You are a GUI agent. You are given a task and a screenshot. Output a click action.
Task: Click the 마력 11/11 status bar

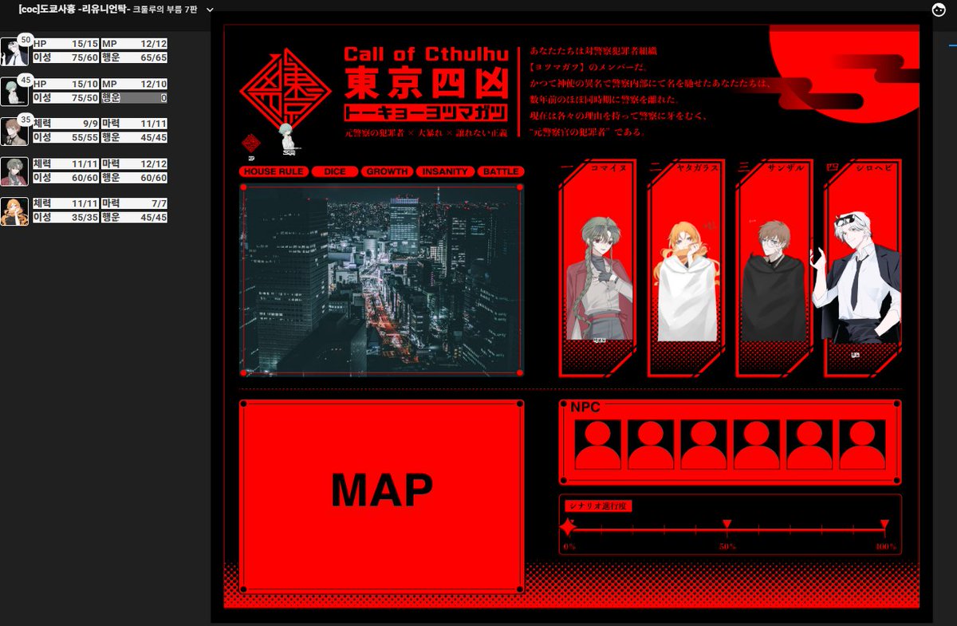click(134, 124)
